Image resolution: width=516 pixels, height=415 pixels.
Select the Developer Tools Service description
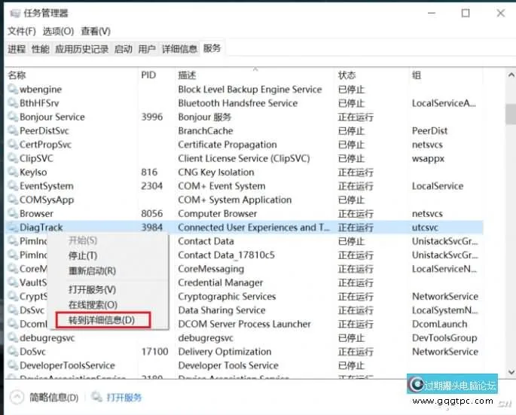pyautogui.click(x=228, y=365)
